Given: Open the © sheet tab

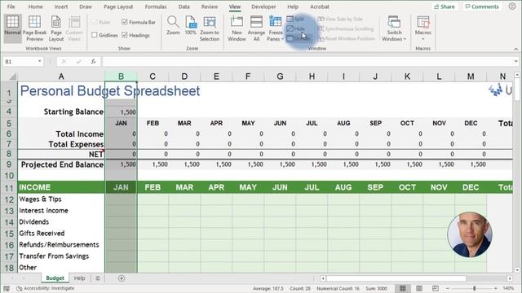Looking at the screenshot, I should pyautogui.click(x=98, y=278).
